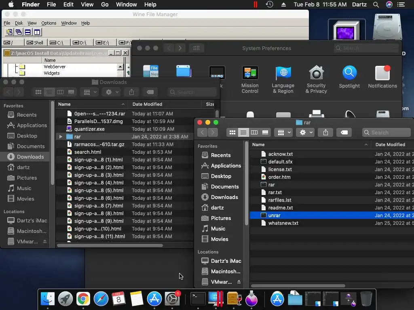Open Finder's Edit menu

pos(68,4)
